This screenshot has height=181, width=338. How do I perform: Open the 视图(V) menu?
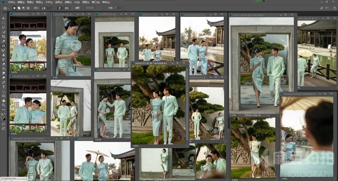[86, 2]
